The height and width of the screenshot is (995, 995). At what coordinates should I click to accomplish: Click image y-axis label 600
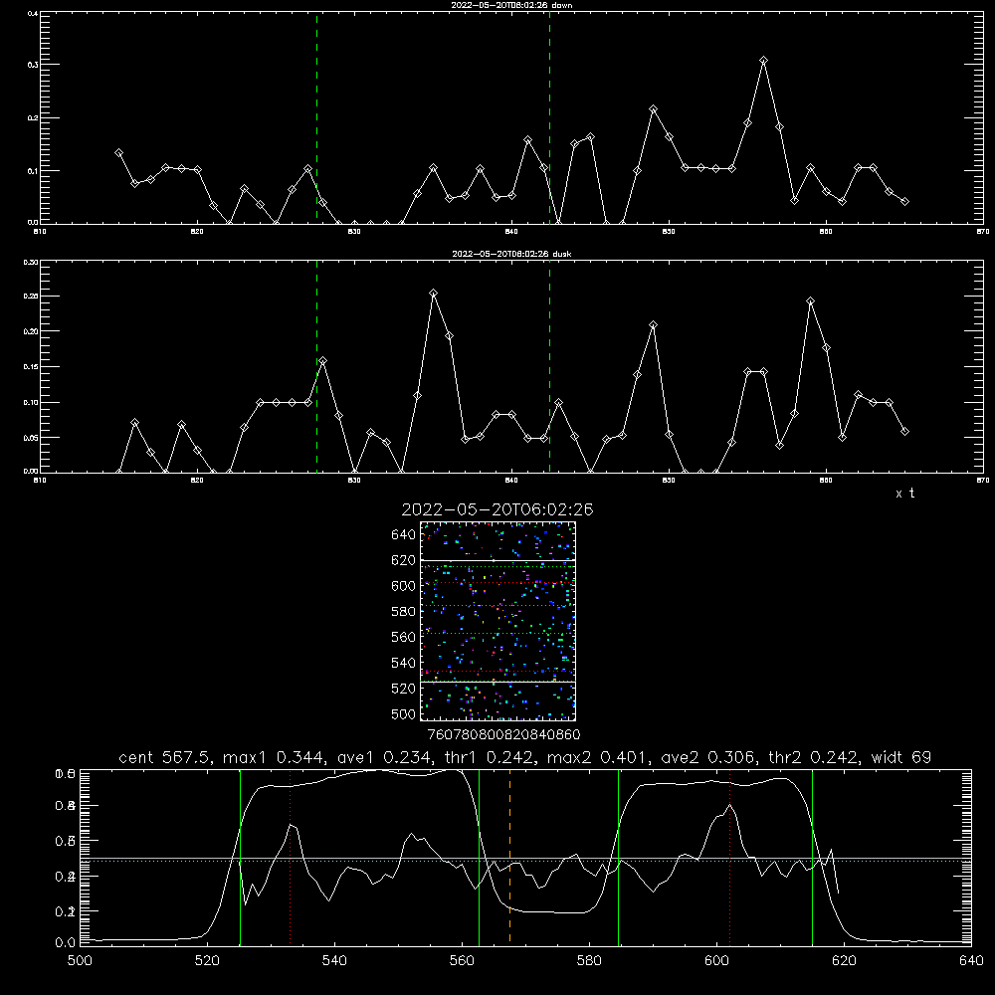click(x=404, y=586)
